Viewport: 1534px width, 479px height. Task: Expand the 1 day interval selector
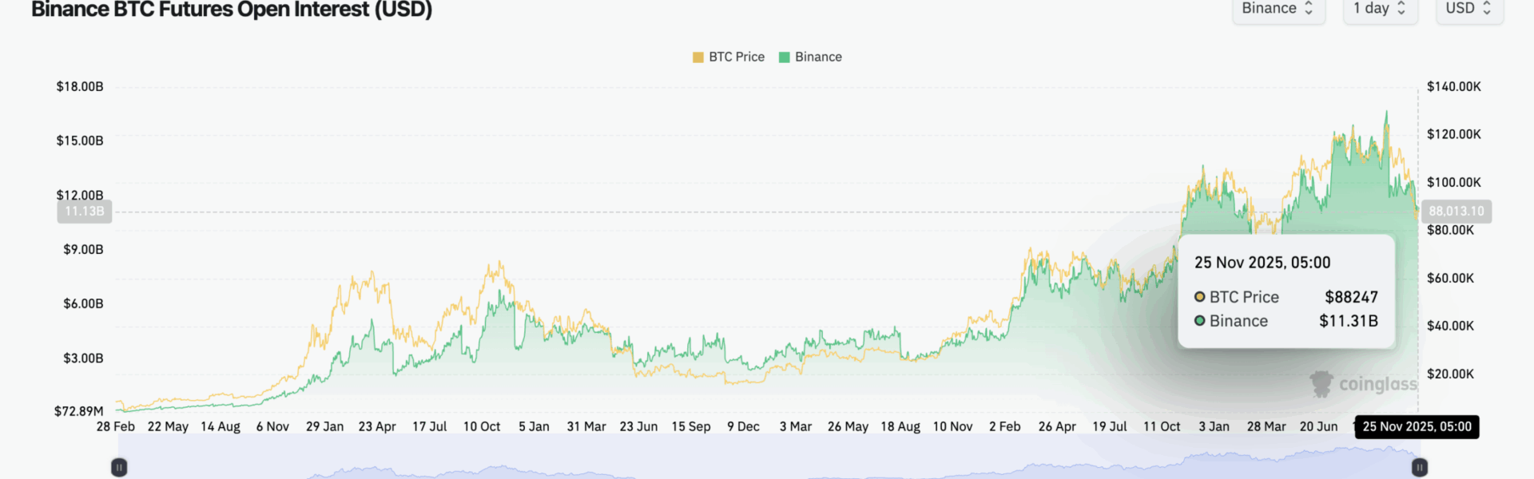click(x=1380, y=9)
